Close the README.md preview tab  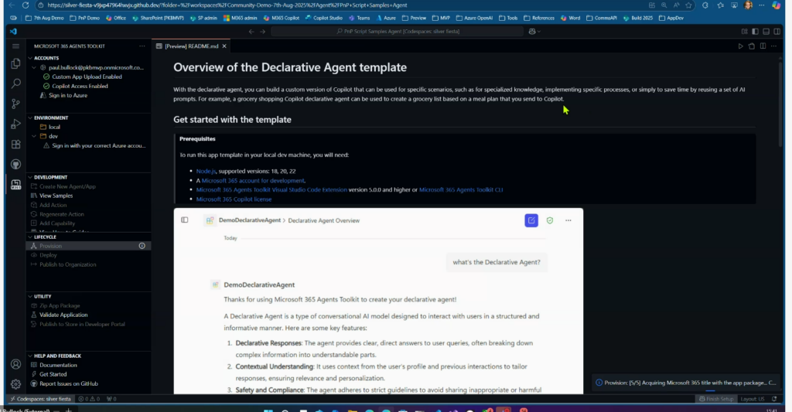[x=224, y=46]
